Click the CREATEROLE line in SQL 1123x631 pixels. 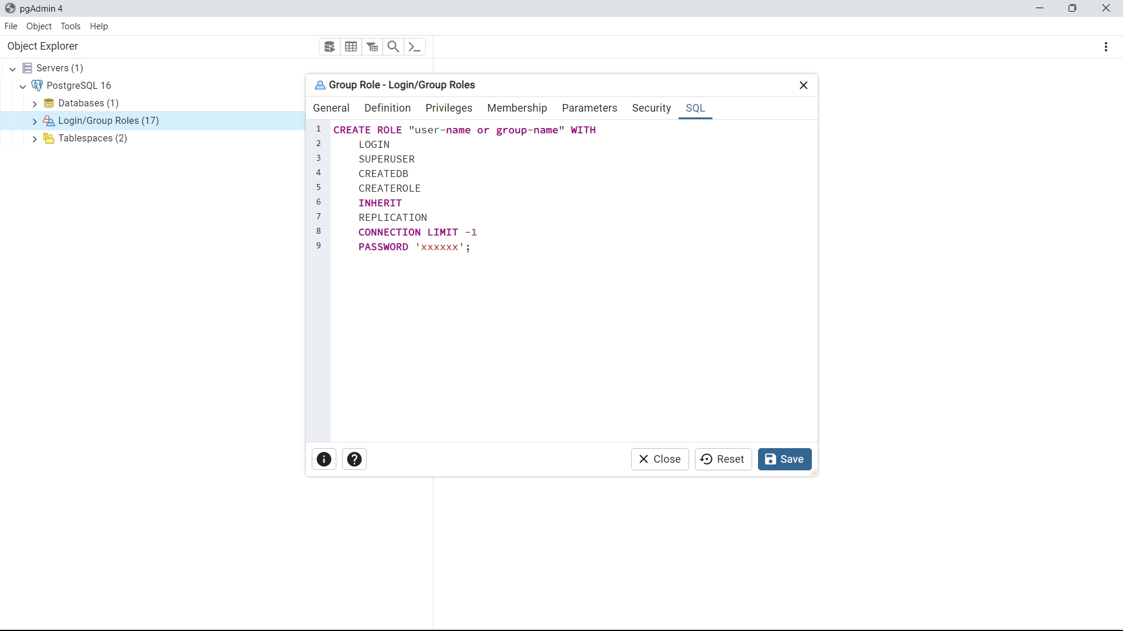click(390, 188)
